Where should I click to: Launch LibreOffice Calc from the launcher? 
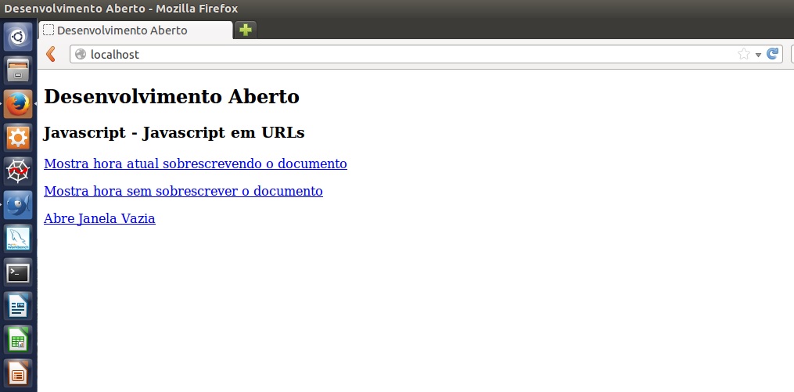(18, 340)
